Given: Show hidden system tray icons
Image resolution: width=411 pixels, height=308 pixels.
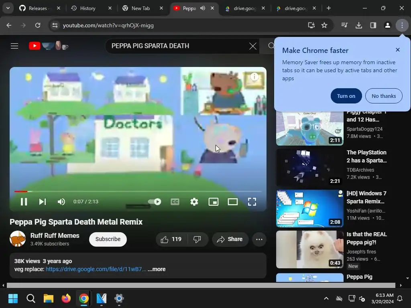Looking at the screenshot, I should tap(326, 298).
